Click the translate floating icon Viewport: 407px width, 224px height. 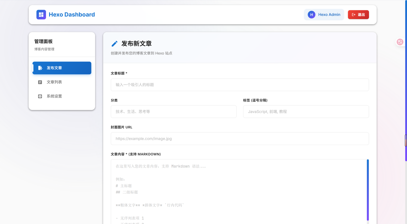[x=400, y=42]
